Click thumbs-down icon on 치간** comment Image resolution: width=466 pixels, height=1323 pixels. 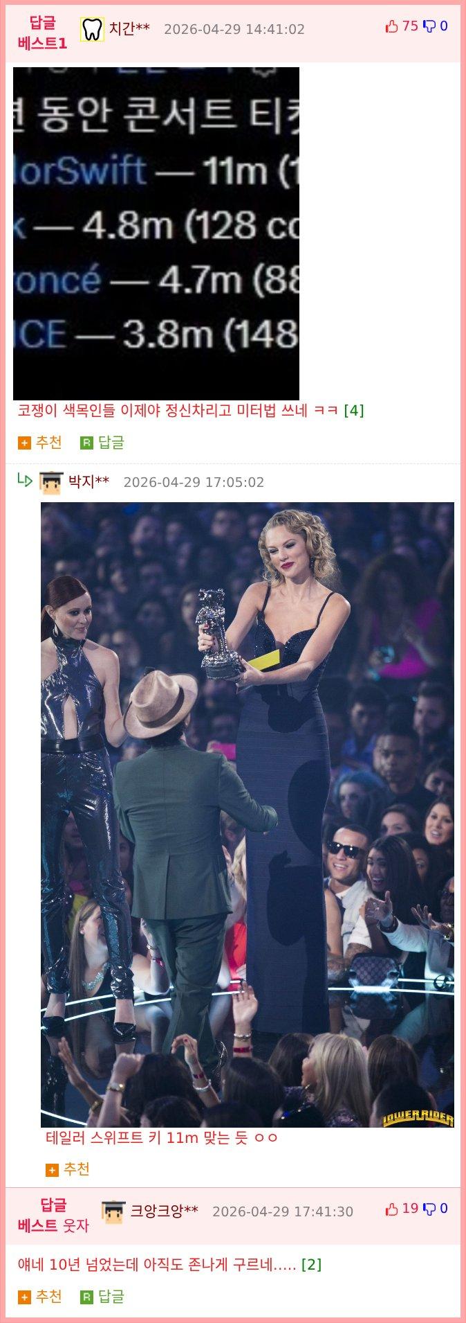pyautogui.click(x=429, y=26)
